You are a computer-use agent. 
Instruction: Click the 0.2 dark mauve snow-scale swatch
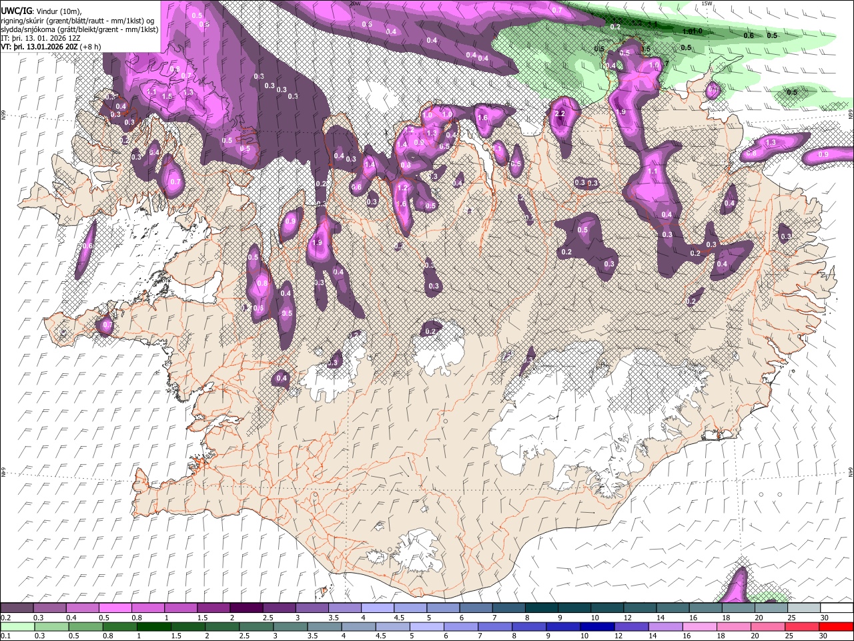coord(17,608)
